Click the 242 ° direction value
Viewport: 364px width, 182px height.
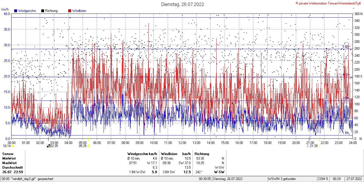[x=199, y=172]
